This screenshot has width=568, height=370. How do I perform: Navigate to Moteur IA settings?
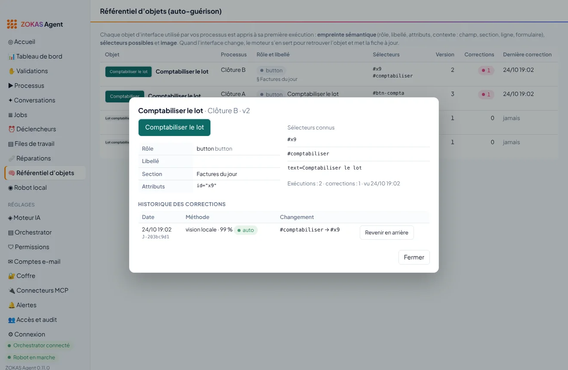click(45, 218)
